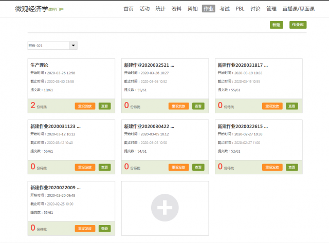This screenshot has height=243, width=329.
Task: Click the orange button on the 生产理论 card
Action: [x=85, y=106]
